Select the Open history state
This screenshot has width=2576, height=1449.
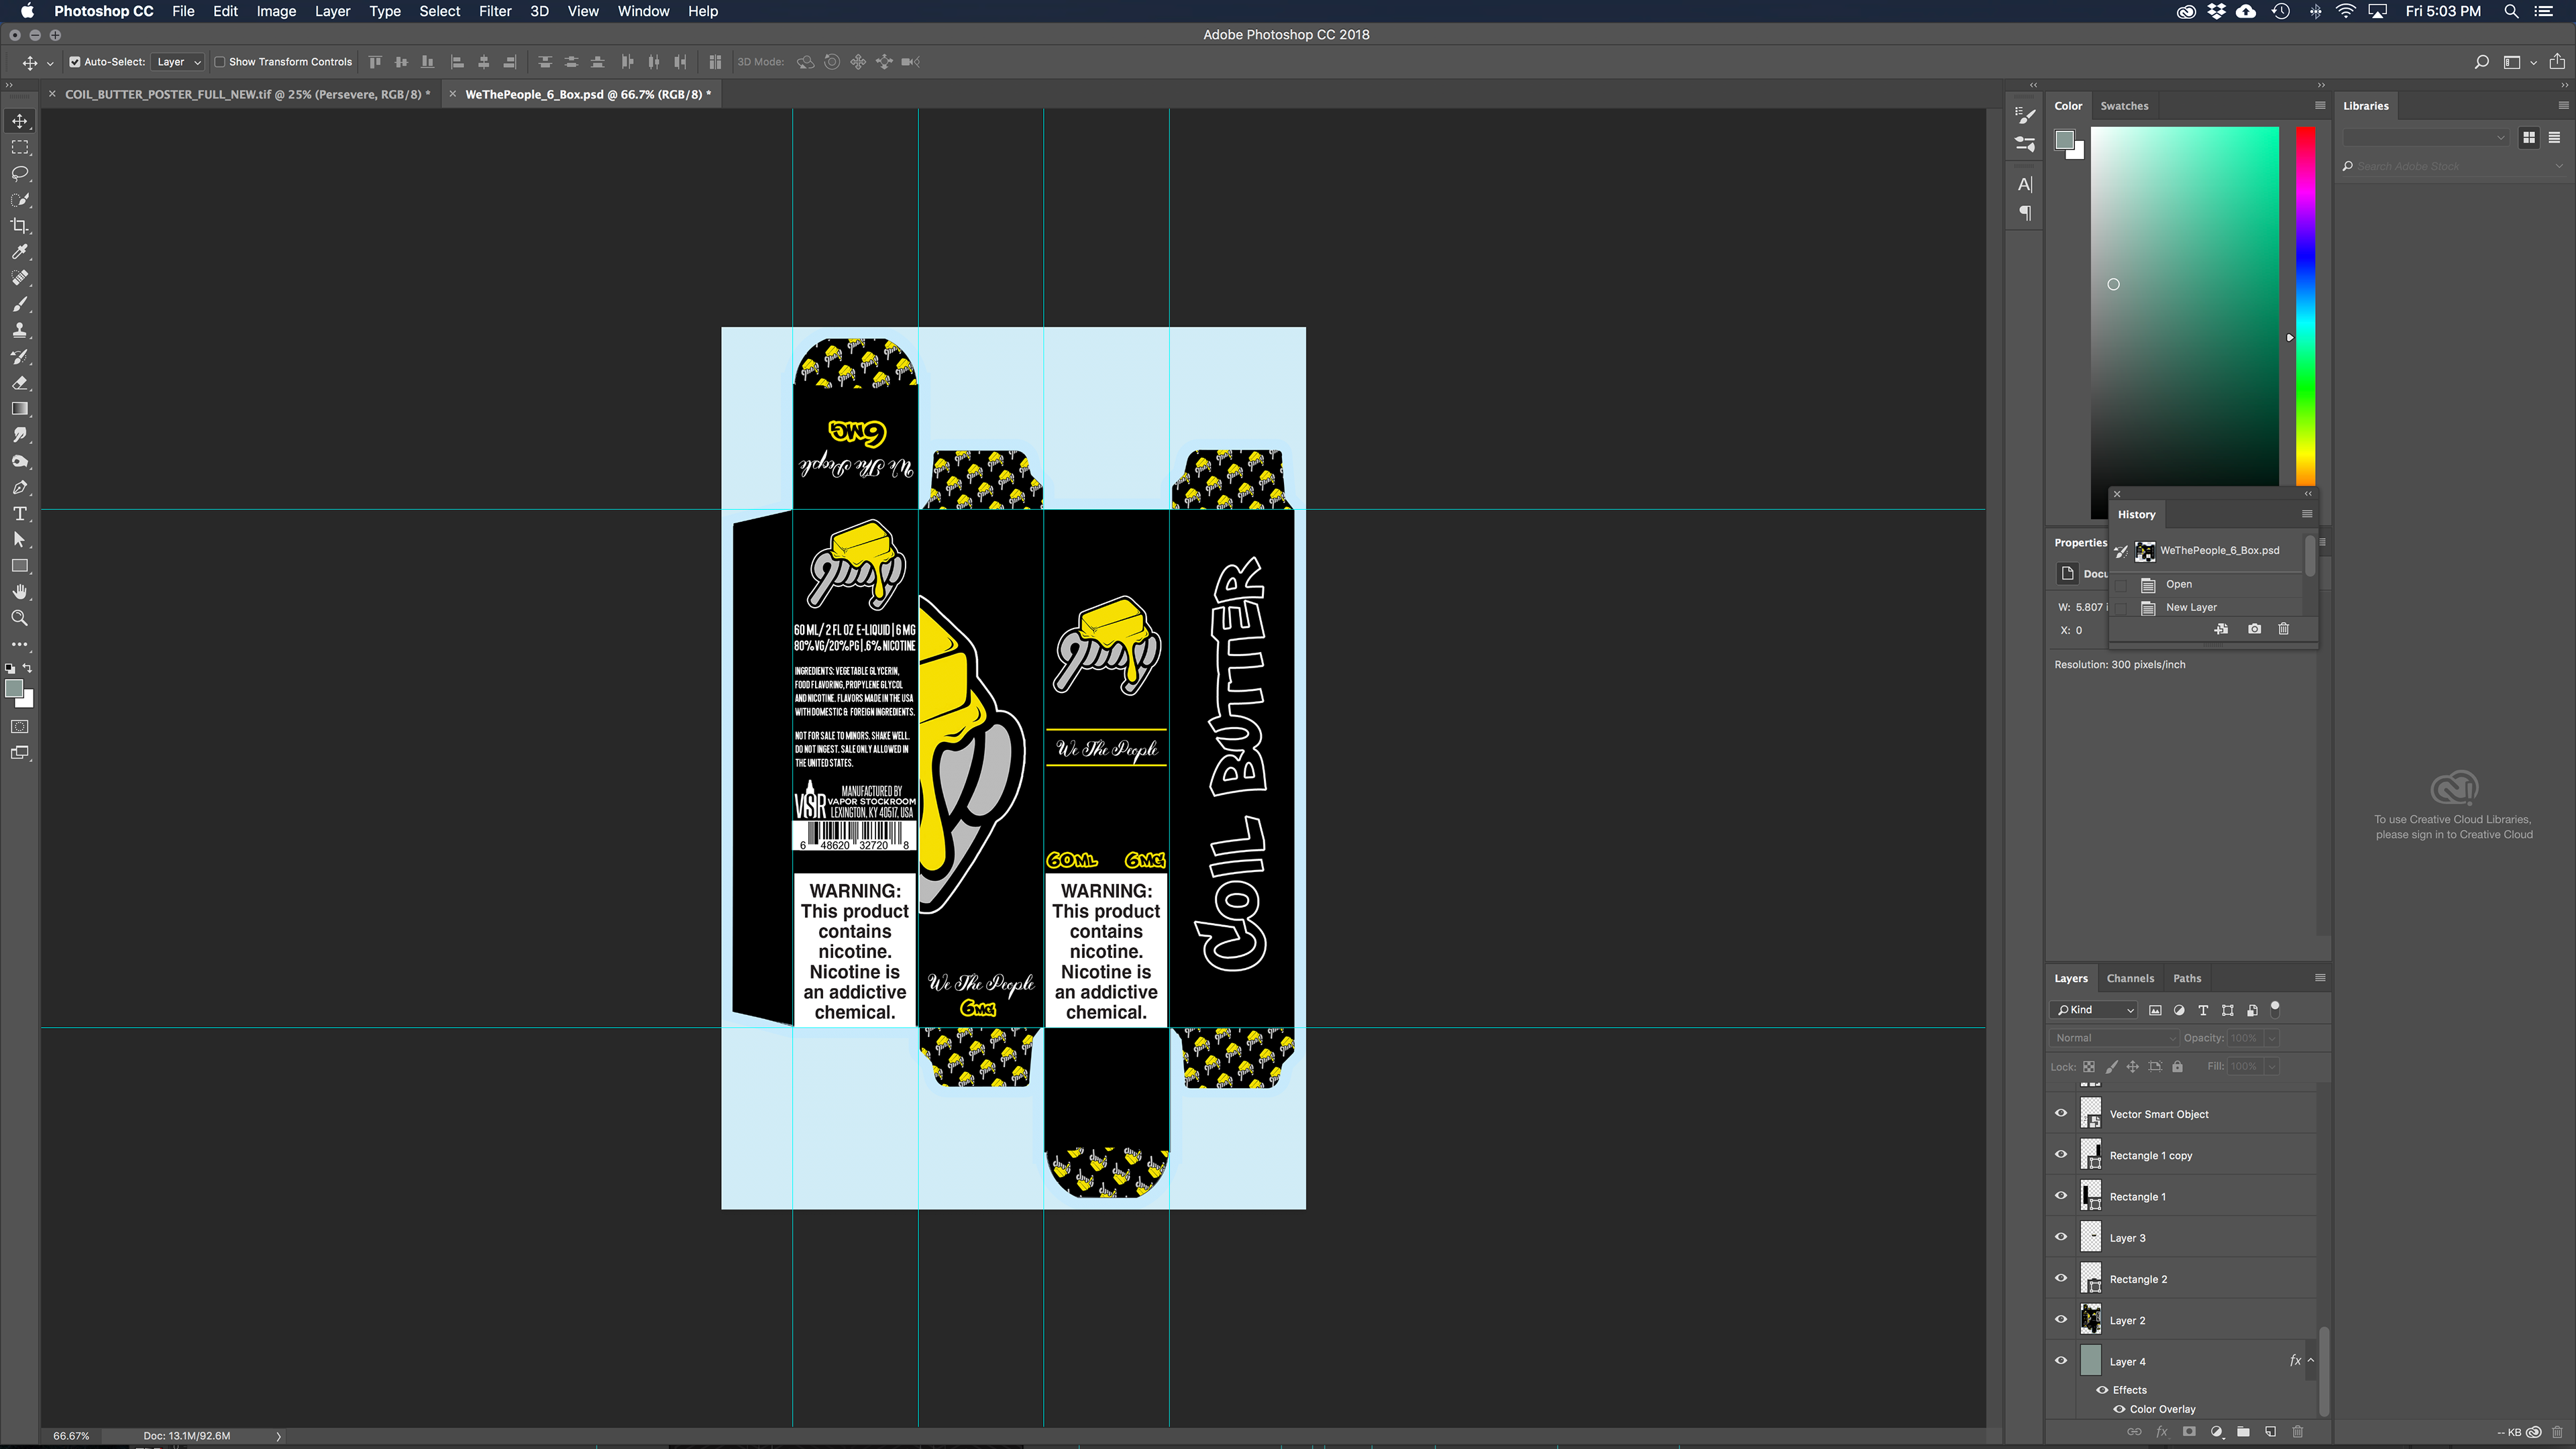[x=2179, y=584]
